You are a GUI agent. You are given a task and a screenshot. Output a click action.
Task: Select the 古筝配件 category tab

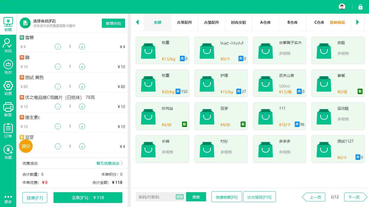212,22
